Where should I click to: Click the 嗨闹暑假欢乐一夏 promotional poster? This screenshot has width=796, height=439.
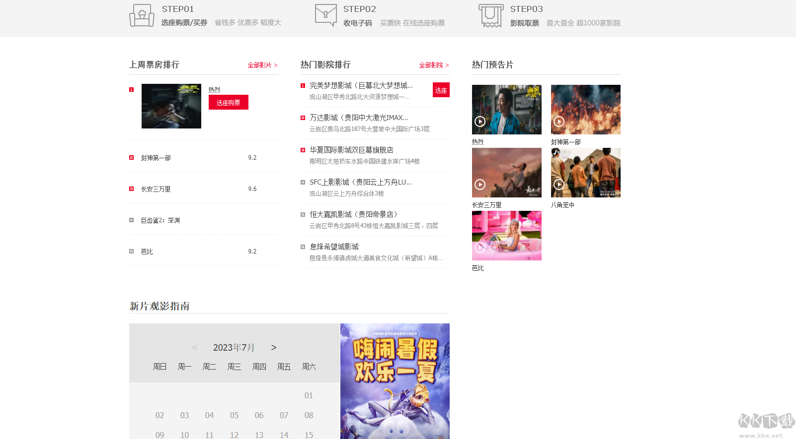click(x=395, y=381)
